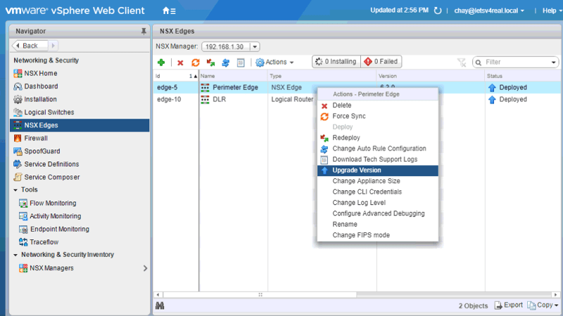Open the Actions dropdown in the toolbar

tap(274, 62)
